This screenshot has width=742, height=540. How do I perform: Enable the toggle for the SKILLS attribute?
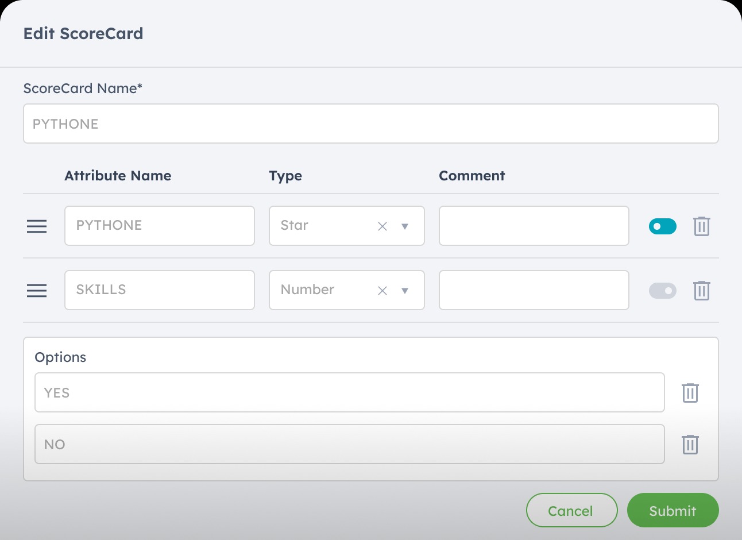[x=662, y=290]
